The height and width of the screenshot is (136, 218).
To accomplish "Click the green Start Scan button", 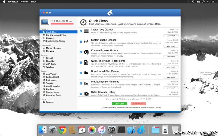I will [120, 104].
